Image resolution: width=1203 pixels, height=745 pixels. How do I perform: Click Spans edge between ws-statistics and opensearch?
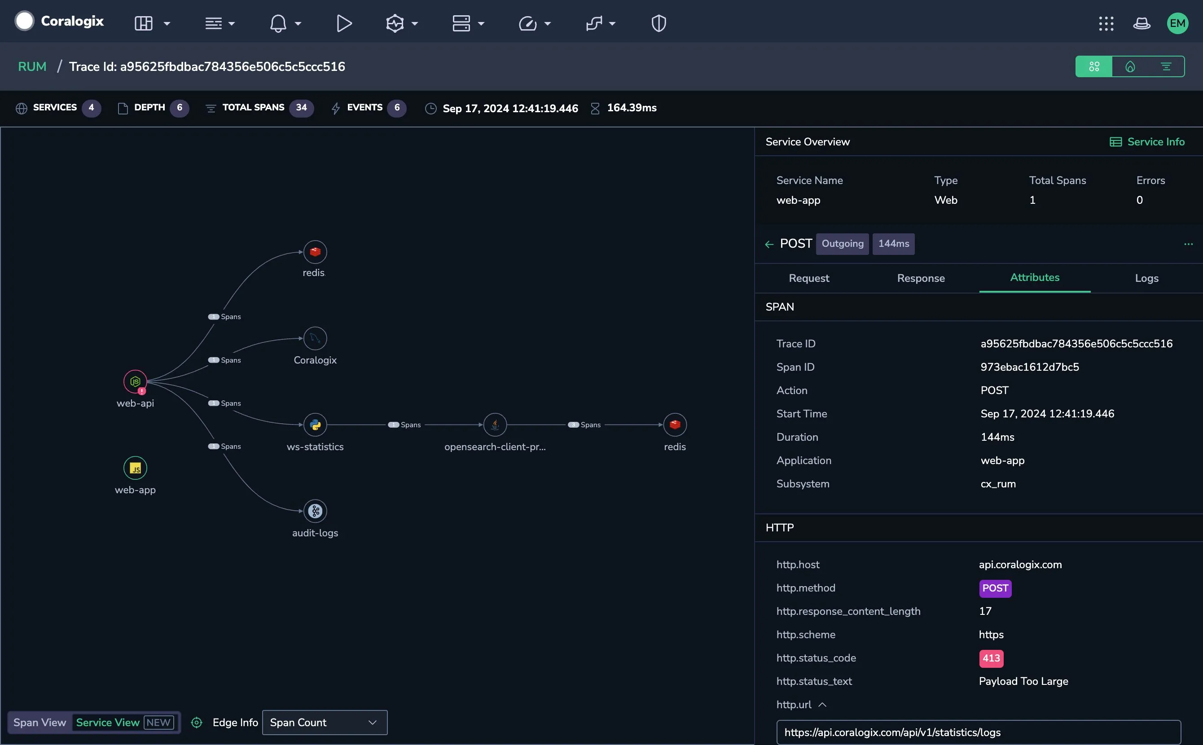tap(404, 425)
